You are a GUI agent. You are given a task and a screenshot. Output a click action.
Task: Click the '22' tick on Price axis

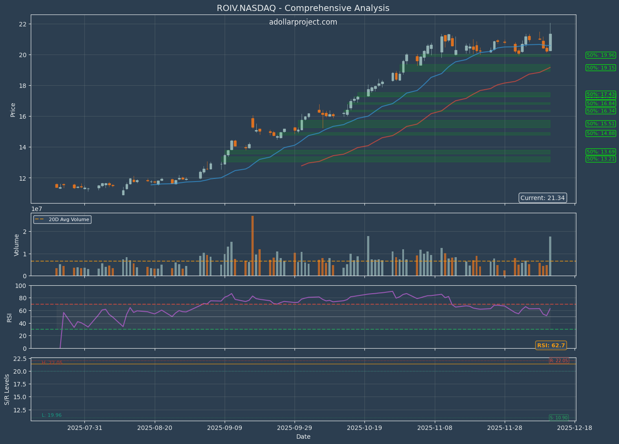[23, 24]
